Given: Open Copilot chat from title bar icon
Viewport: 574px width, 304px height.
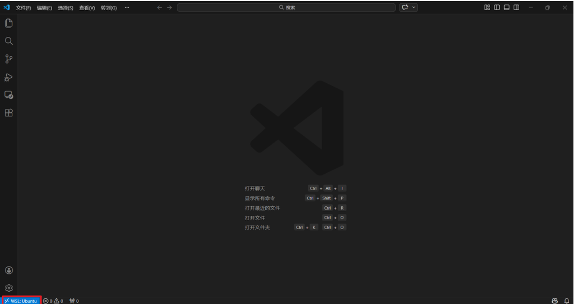Looking at the screenshot, I should [405, 7].
